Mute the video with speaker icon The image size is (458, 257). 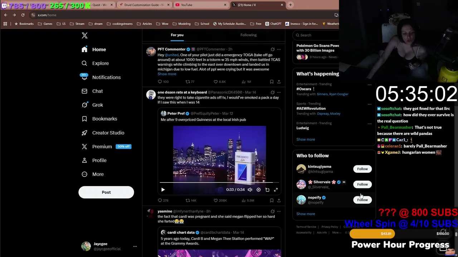pyautogui.click(x=250, y=190)
